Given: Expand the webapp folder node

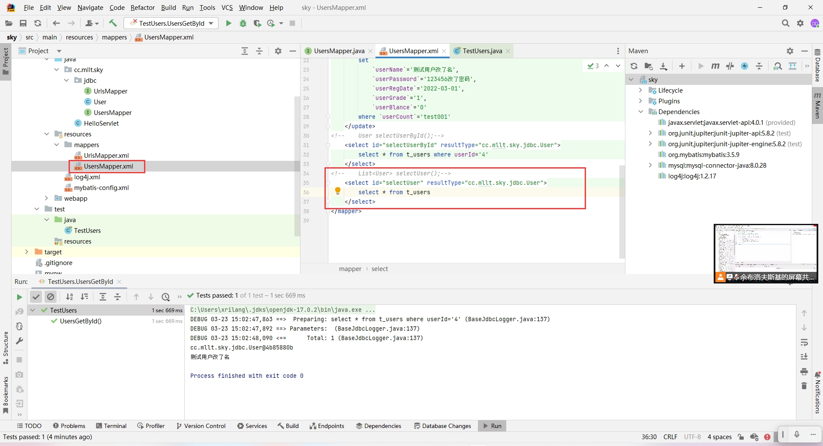Looking at the screenshot, I should point(47,198).
